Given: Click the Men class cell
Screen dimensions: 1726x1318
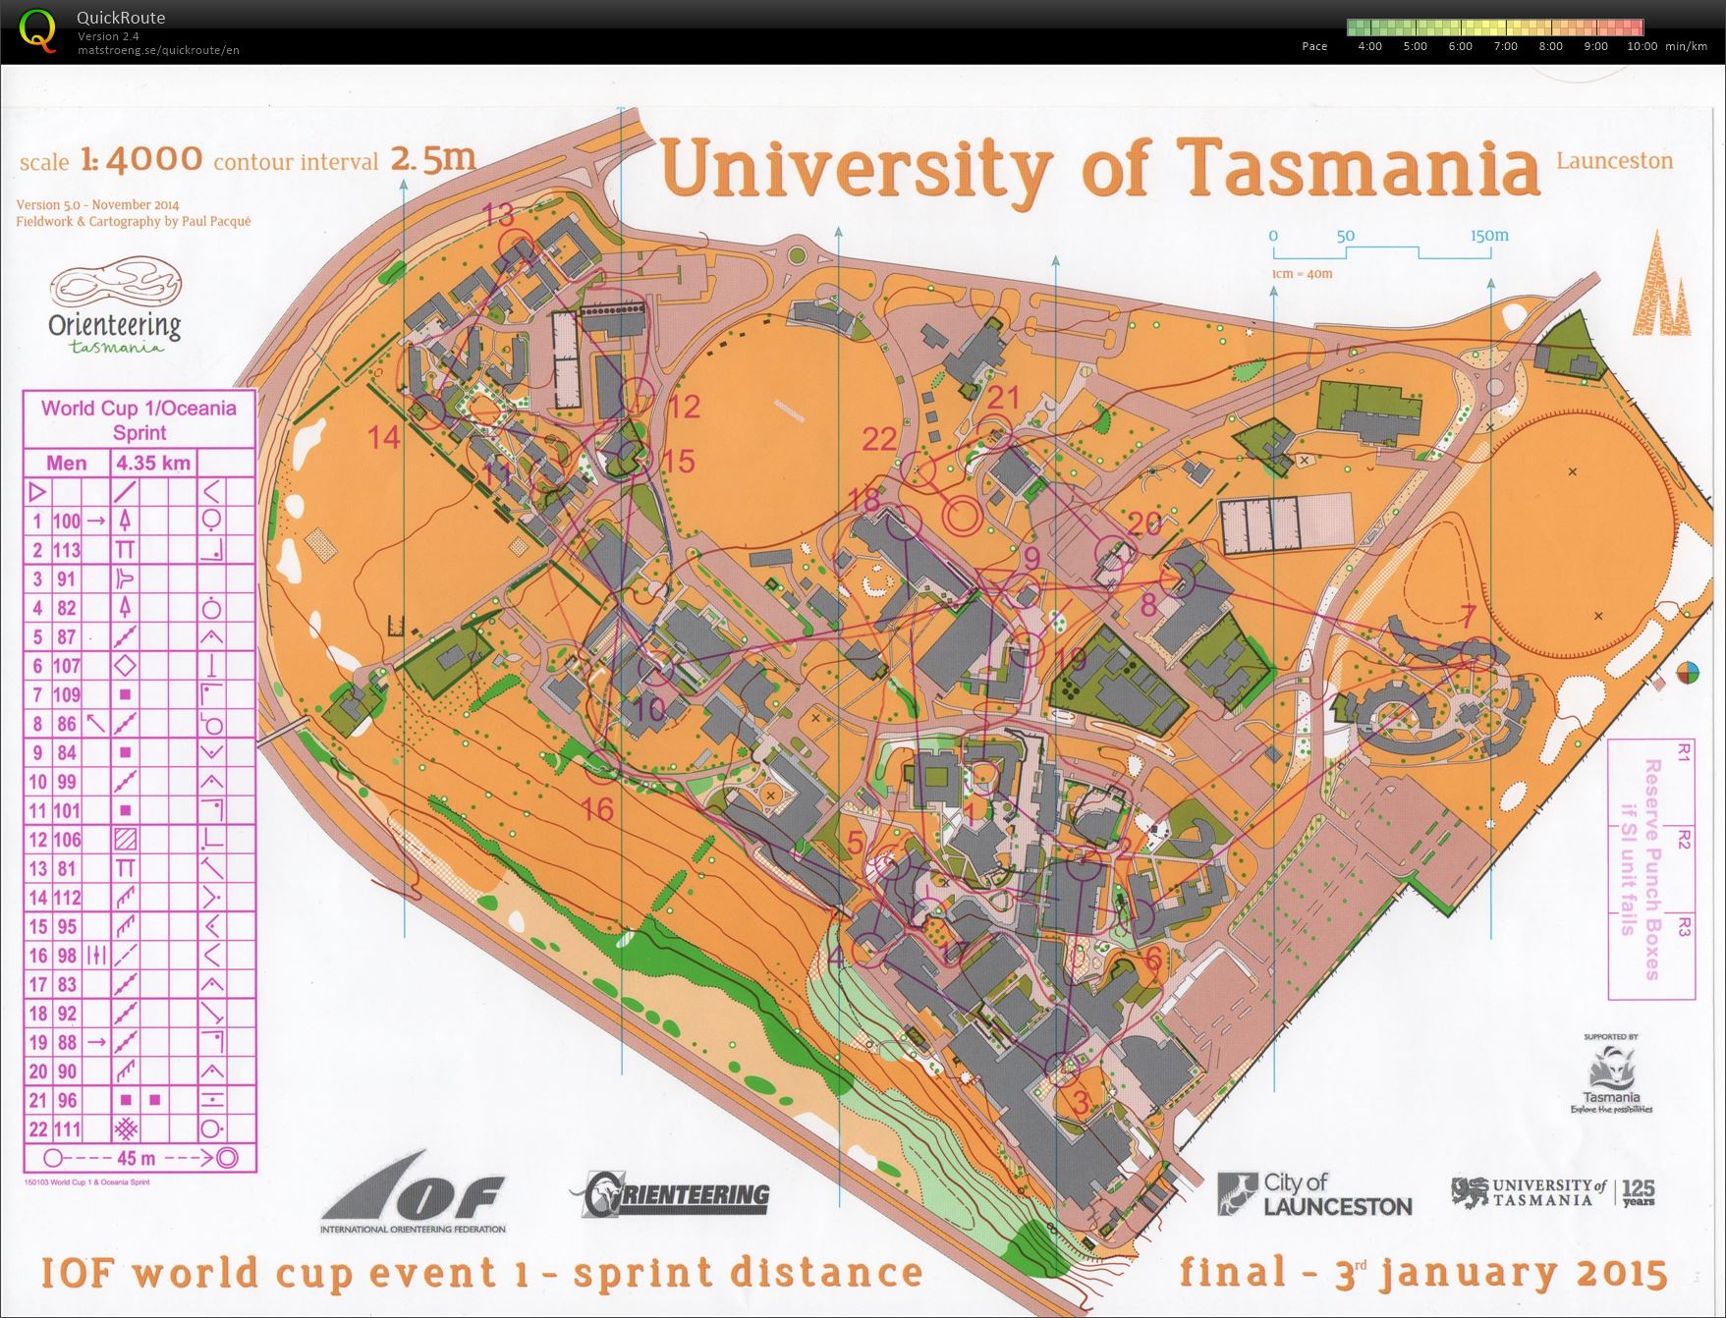Looking at the screenshot, I should (66, 463).
